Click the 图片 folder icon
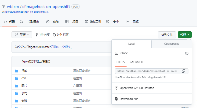Image resolution: width=197 pixels, height=108 pixels. pos(17,86)
